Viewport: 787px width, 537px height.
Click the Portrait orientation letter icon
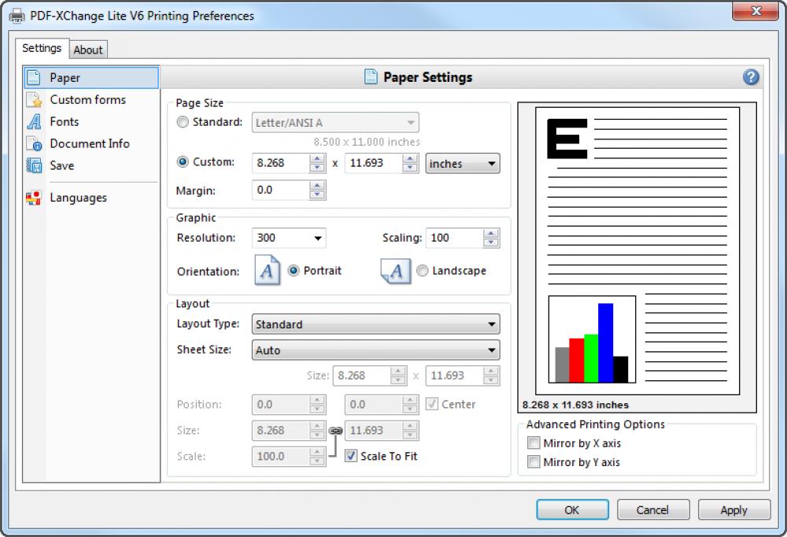[x=267, y=270]
